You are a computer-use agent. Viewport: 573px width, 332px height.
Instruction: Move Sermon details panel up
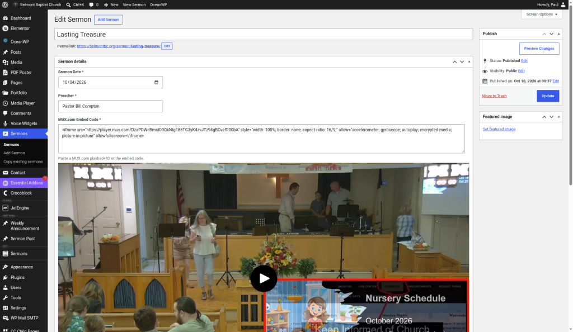[454, 61]
